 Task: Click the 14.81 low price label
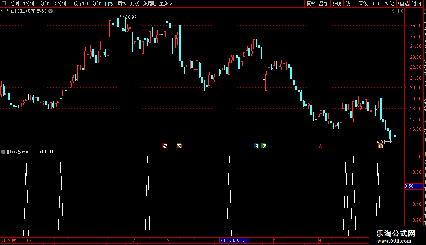(379, 142)
